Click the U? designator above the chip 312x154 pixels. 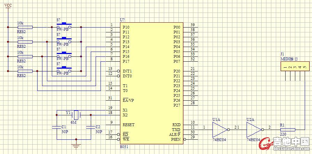coord(122,20)
